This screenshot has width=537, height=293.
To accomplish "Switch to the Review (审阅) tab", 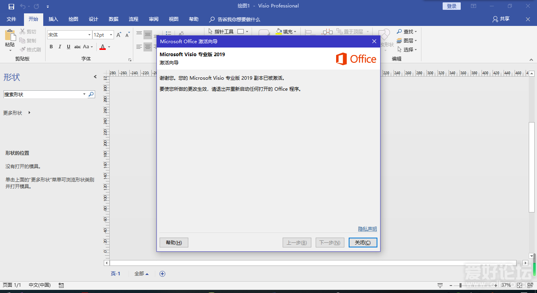I will [153, 19].
